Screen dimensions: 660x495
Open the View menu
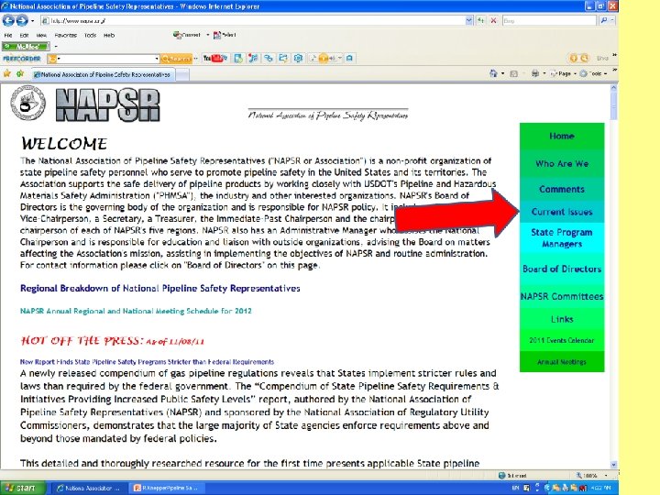(41, 36)
